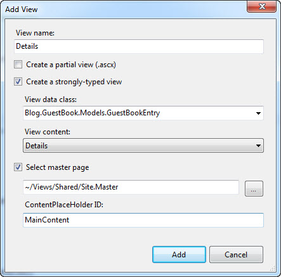Image resolution: width=281 pixels, height=277 pixels.
Task: Expand the View content dropdown arrow
Action: (258, 146)
